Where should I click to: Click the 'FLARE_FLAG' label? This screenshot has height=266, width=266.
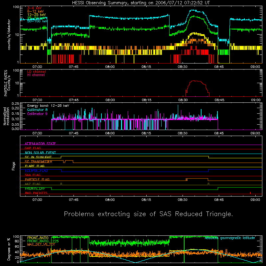pos(35,166)
